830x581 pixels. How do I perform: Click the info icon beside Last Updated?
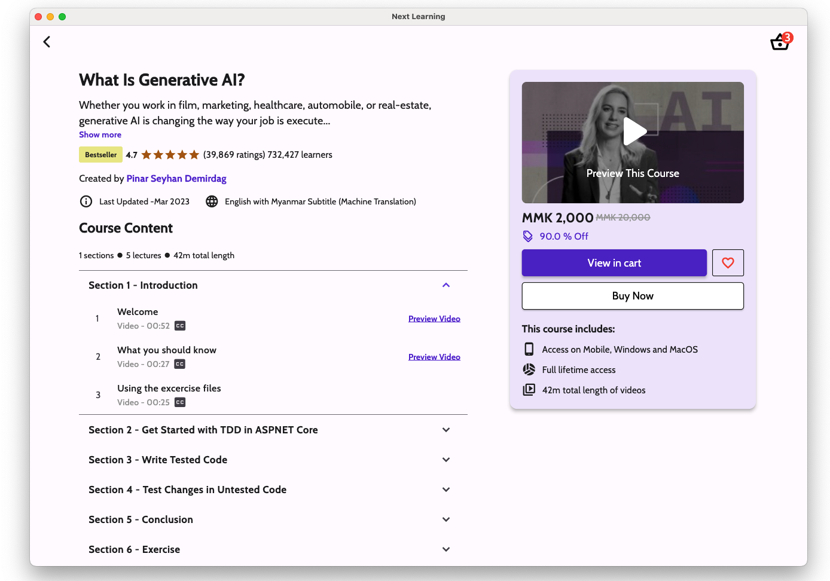pyautogui.click(x=86, y=201)
